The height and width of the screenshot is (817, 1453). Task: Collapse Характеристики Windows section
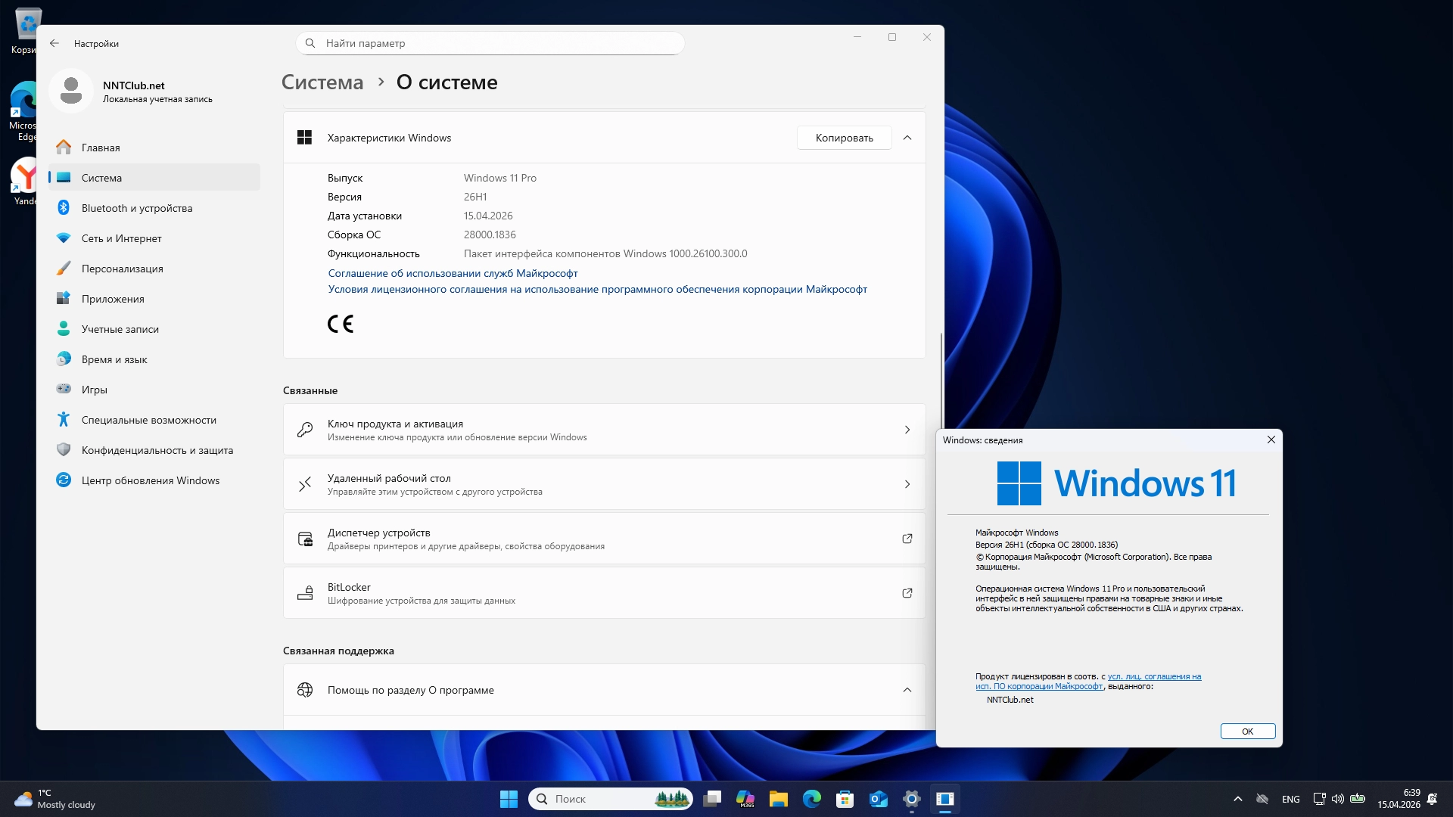coord(907,138)
